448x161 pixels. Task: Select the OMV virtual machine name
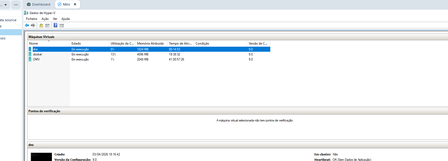(x=36, y=59)
